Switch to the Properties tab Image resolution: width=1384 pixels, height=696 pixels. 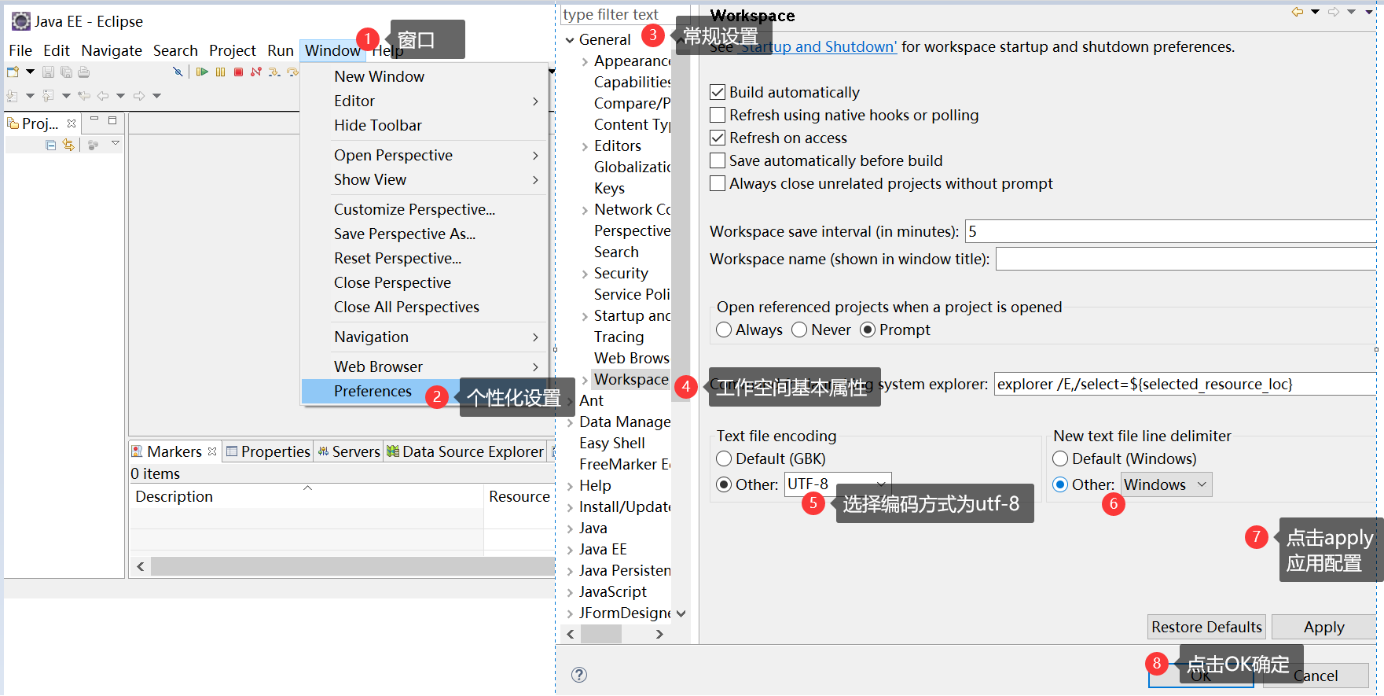(x=268, y=451)
